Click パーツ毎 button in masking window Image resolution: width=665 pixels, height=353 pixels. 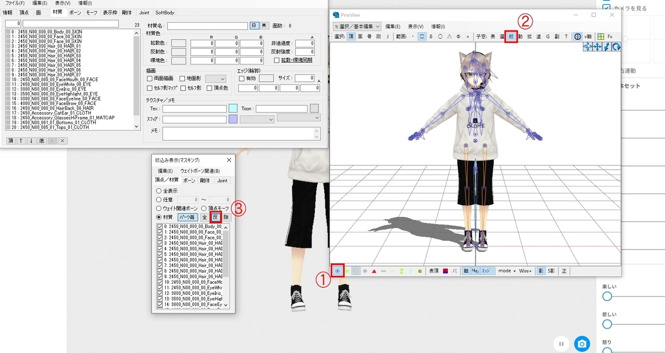[187, 217]
